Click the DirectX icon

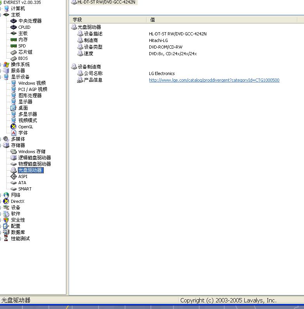(6, 201)
